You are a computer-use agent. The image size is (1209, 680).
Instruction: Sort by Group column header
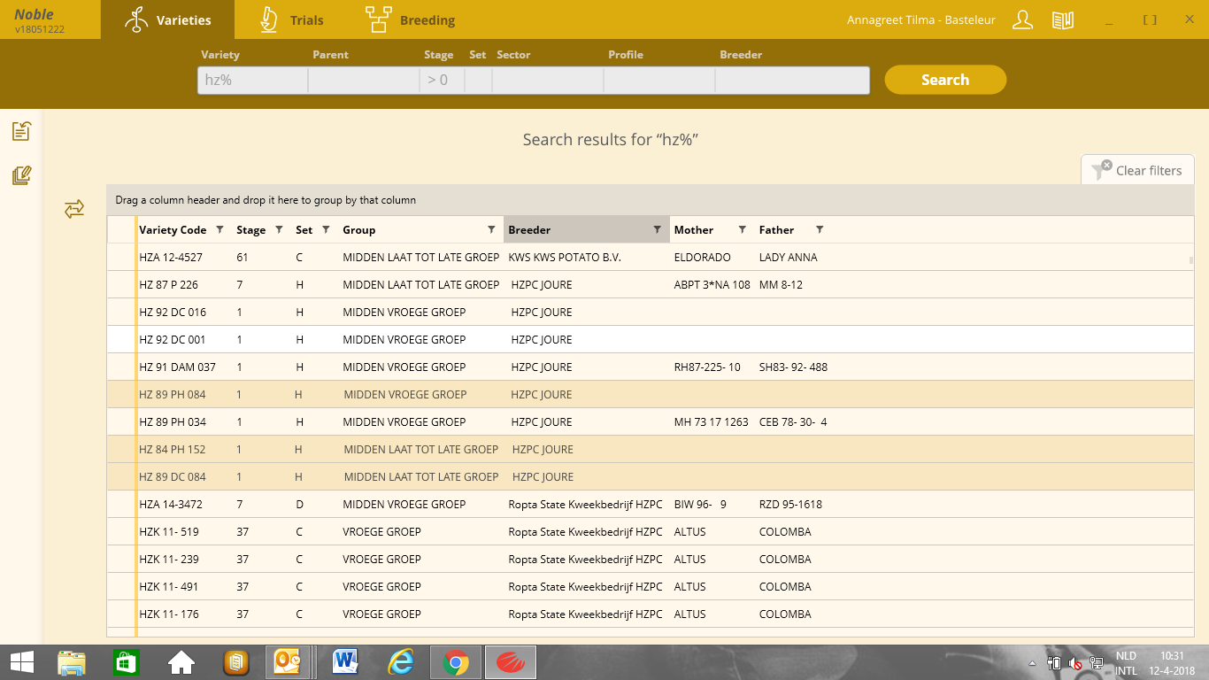click(359, 229)
